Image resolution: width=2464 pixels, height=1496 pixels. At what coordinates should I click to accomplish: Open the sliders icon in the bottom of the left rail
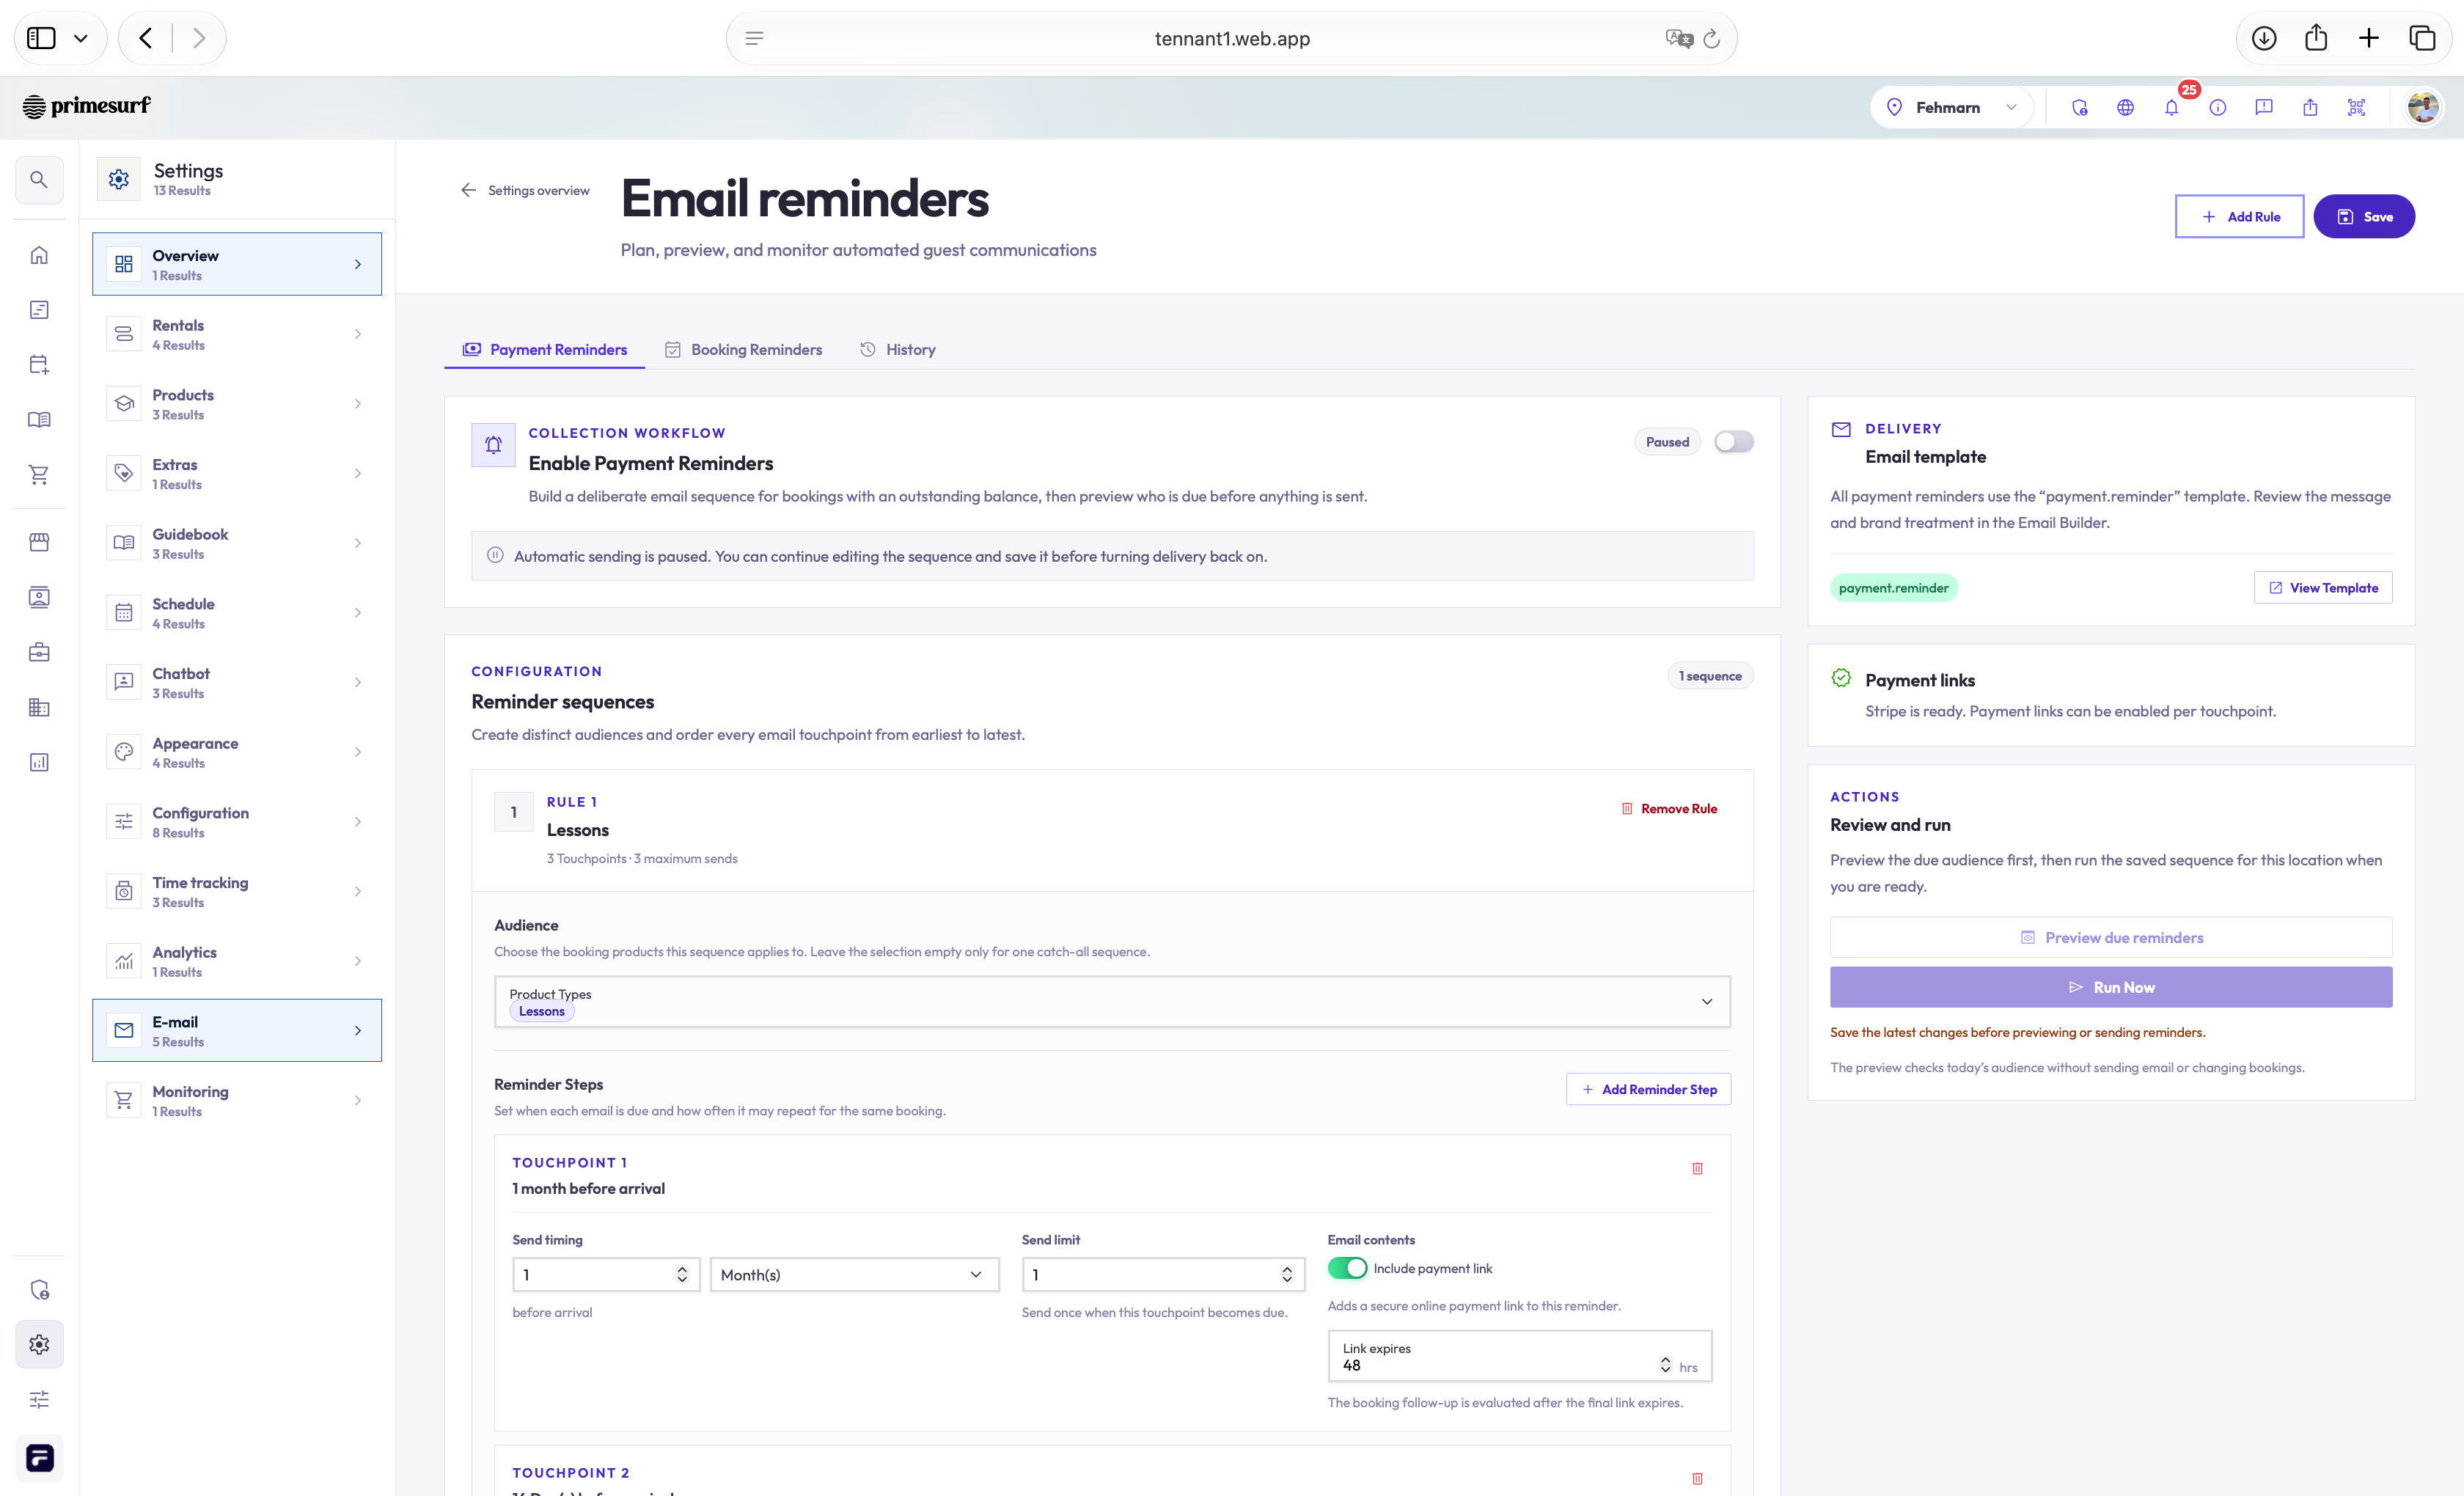(x=39, y=1399)
